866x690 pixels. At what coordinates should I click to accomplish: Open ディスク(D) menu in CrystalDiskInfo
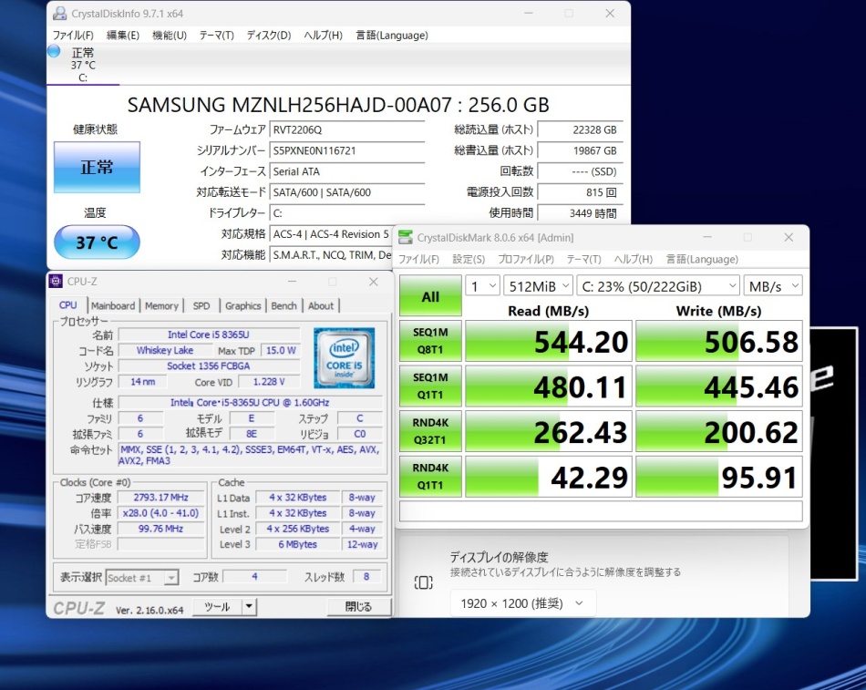[x=269, y=36]
